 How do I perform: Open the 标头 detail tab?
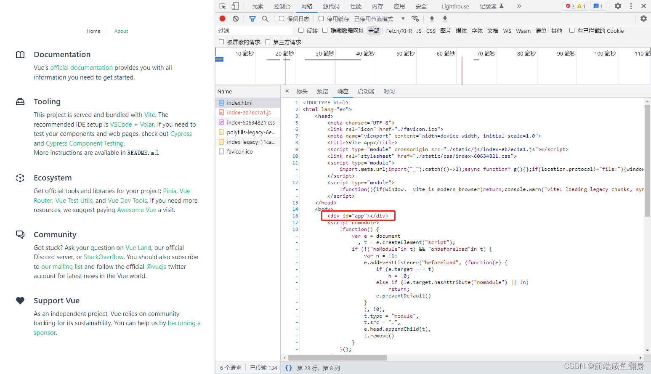click(302, 91)
